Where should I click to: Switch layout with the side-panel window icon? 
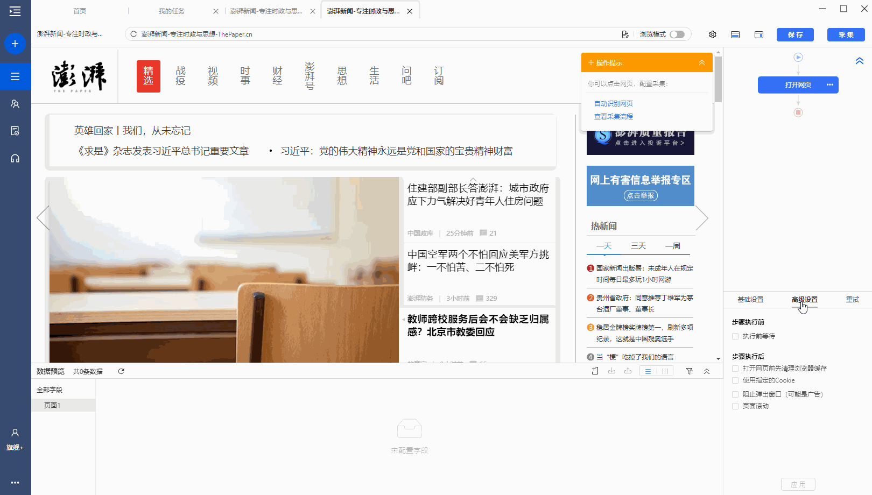click(759, 34)
